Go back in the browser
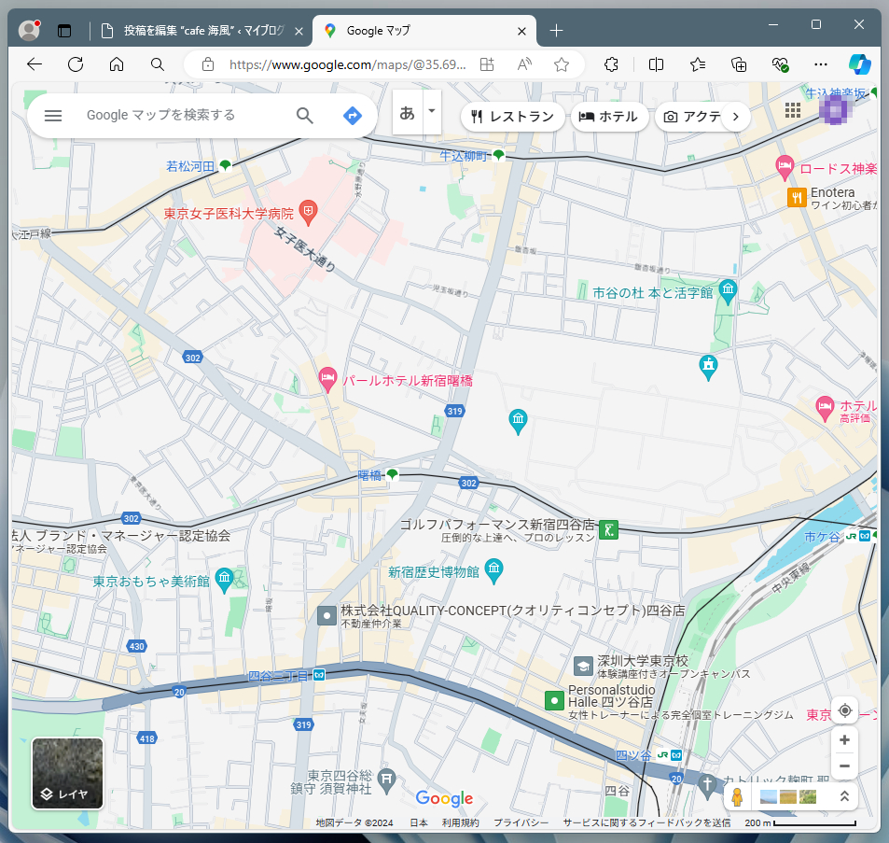 click(35, 64)
